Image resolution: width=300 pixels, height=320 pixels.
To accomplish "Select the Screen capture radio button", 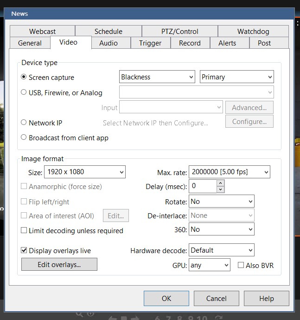I will (x=24, y=77).
